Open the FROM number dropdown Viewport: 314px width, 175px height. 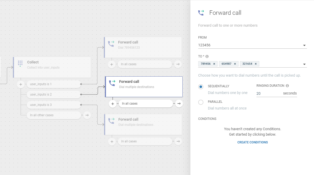point(304,46)
